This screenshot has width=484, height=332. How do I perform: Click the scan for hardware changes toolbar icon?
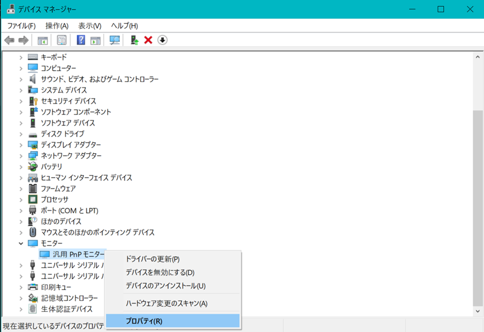[x=115, y=40]
